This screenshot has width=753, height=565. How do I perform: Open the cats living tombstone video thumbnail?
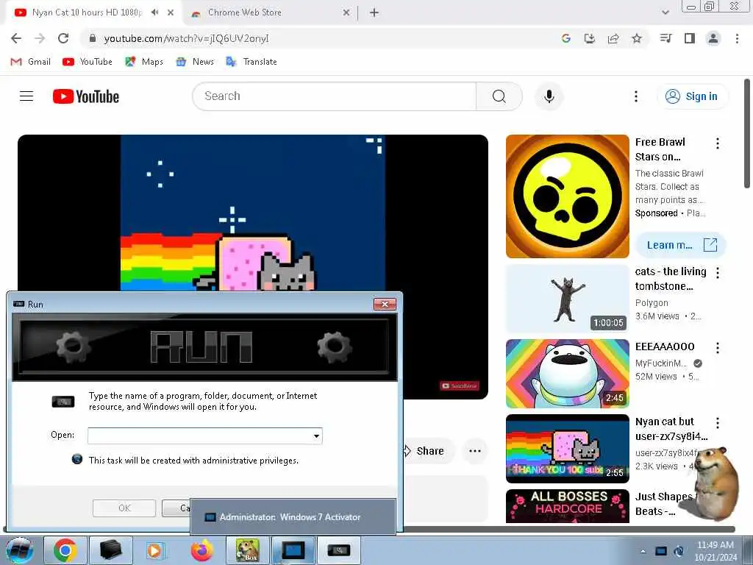click(567, 299)
